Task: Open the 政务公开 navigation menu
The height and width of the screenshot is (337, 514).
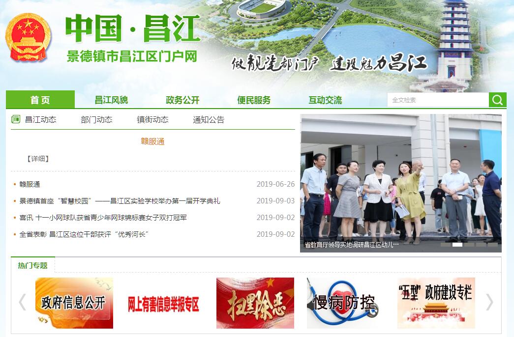Action: (x=182, y=100)
